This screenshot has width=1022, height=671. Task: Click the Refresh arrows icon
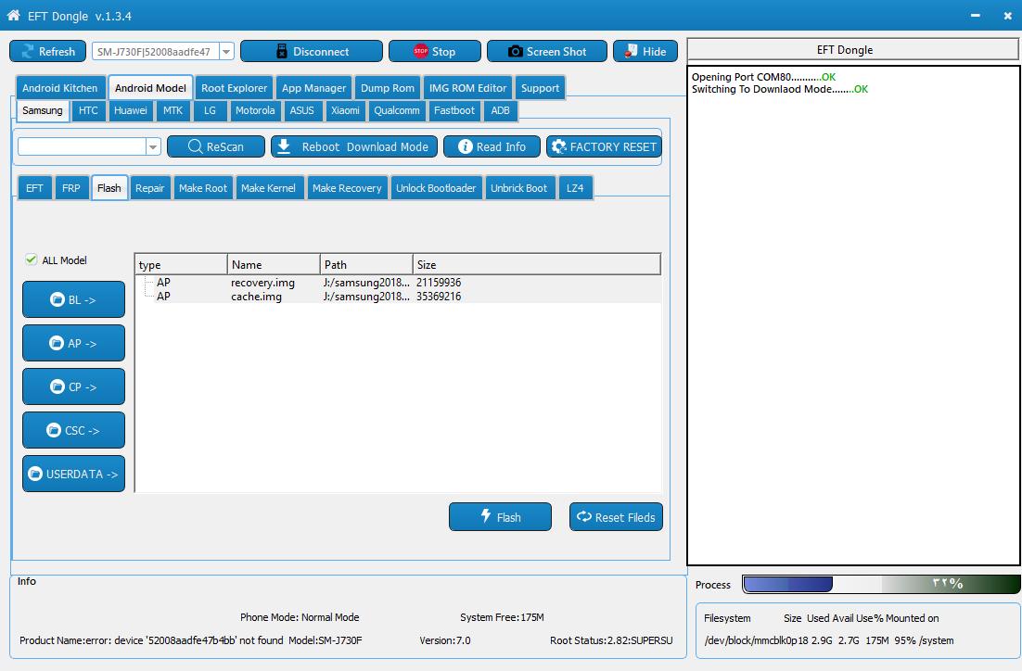28,52
